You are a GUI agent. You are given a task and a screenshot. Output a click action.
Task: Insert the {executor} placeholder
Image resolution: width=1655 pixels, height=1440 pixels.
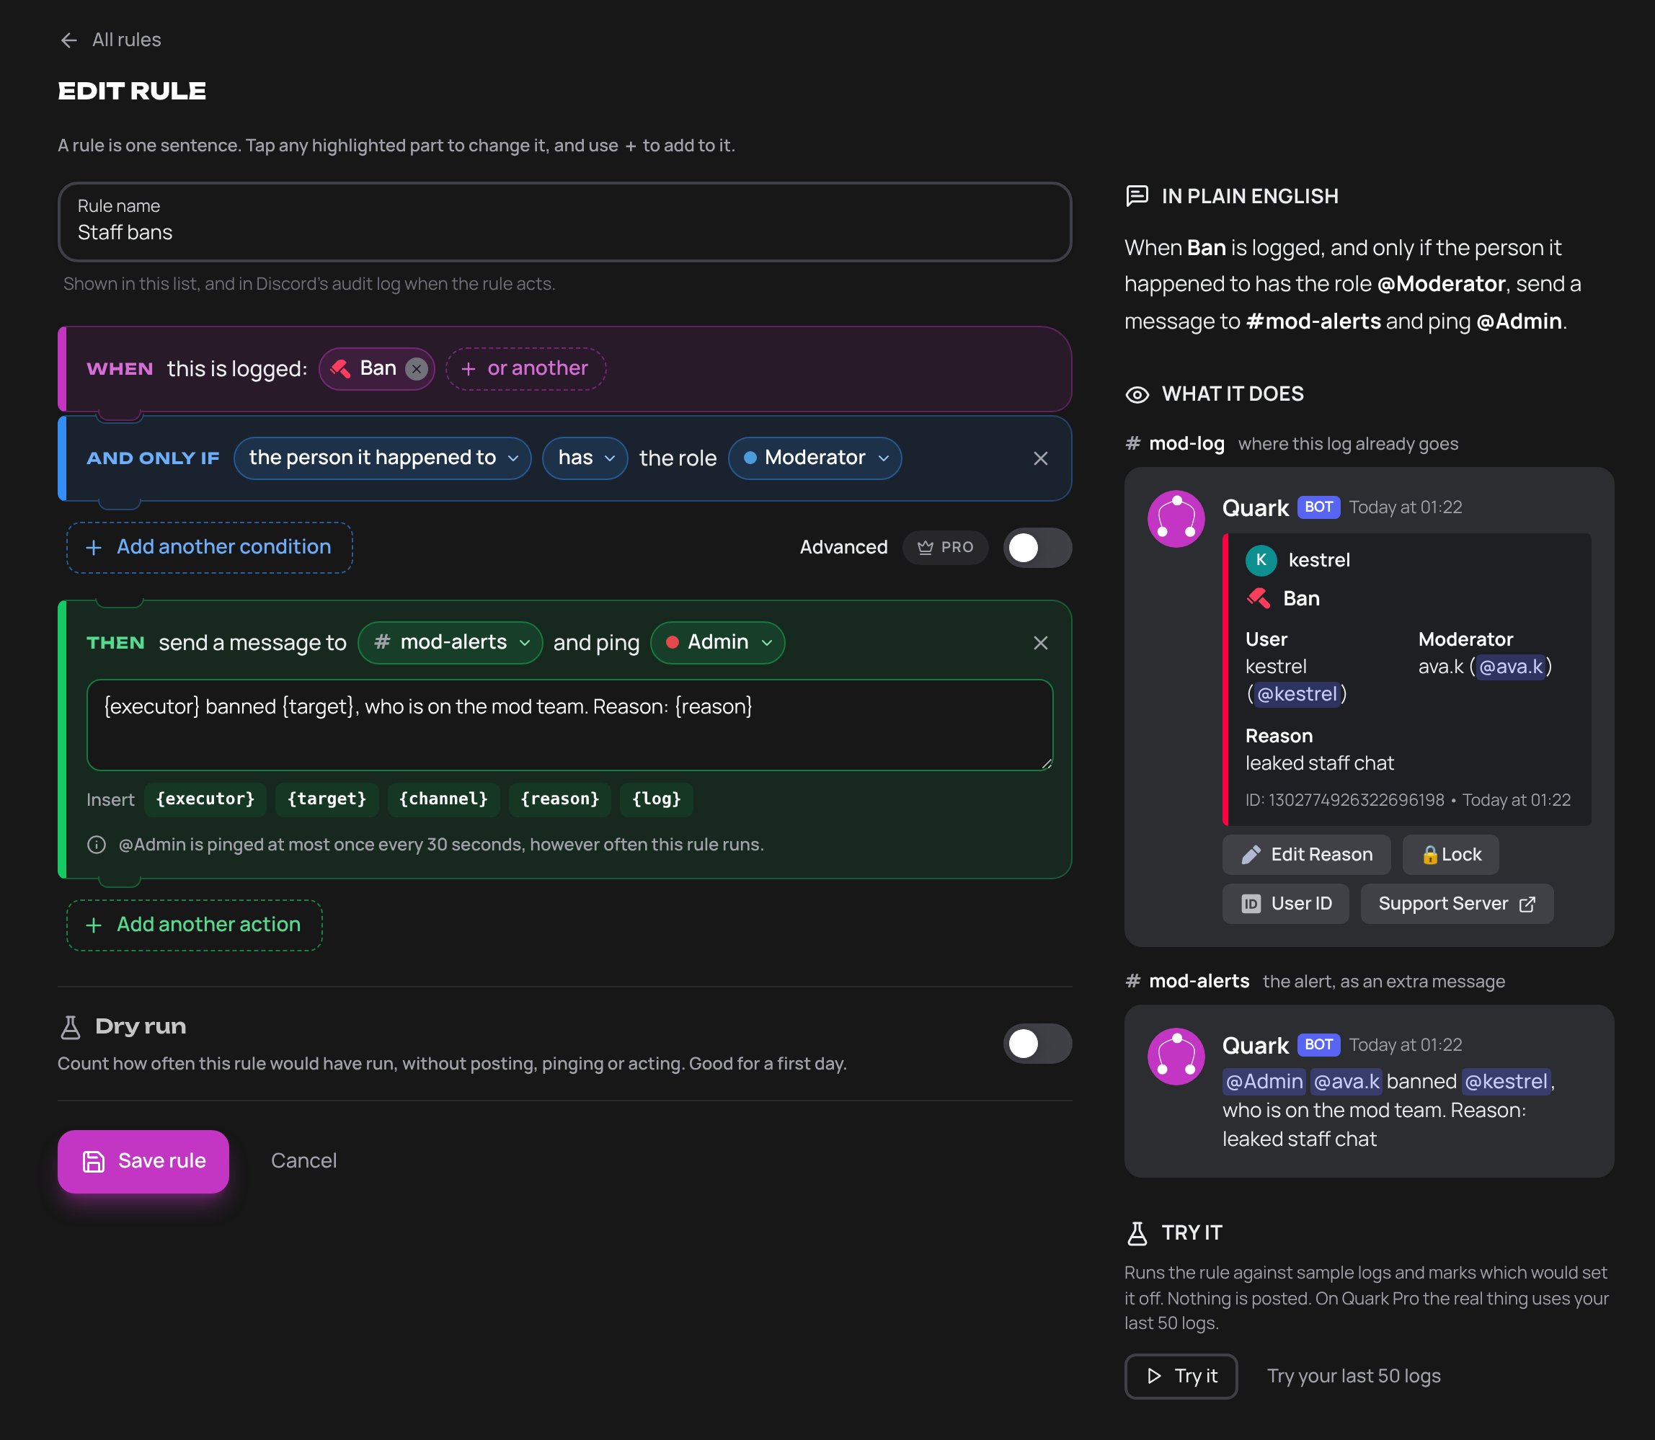click(x=205, y=799)
